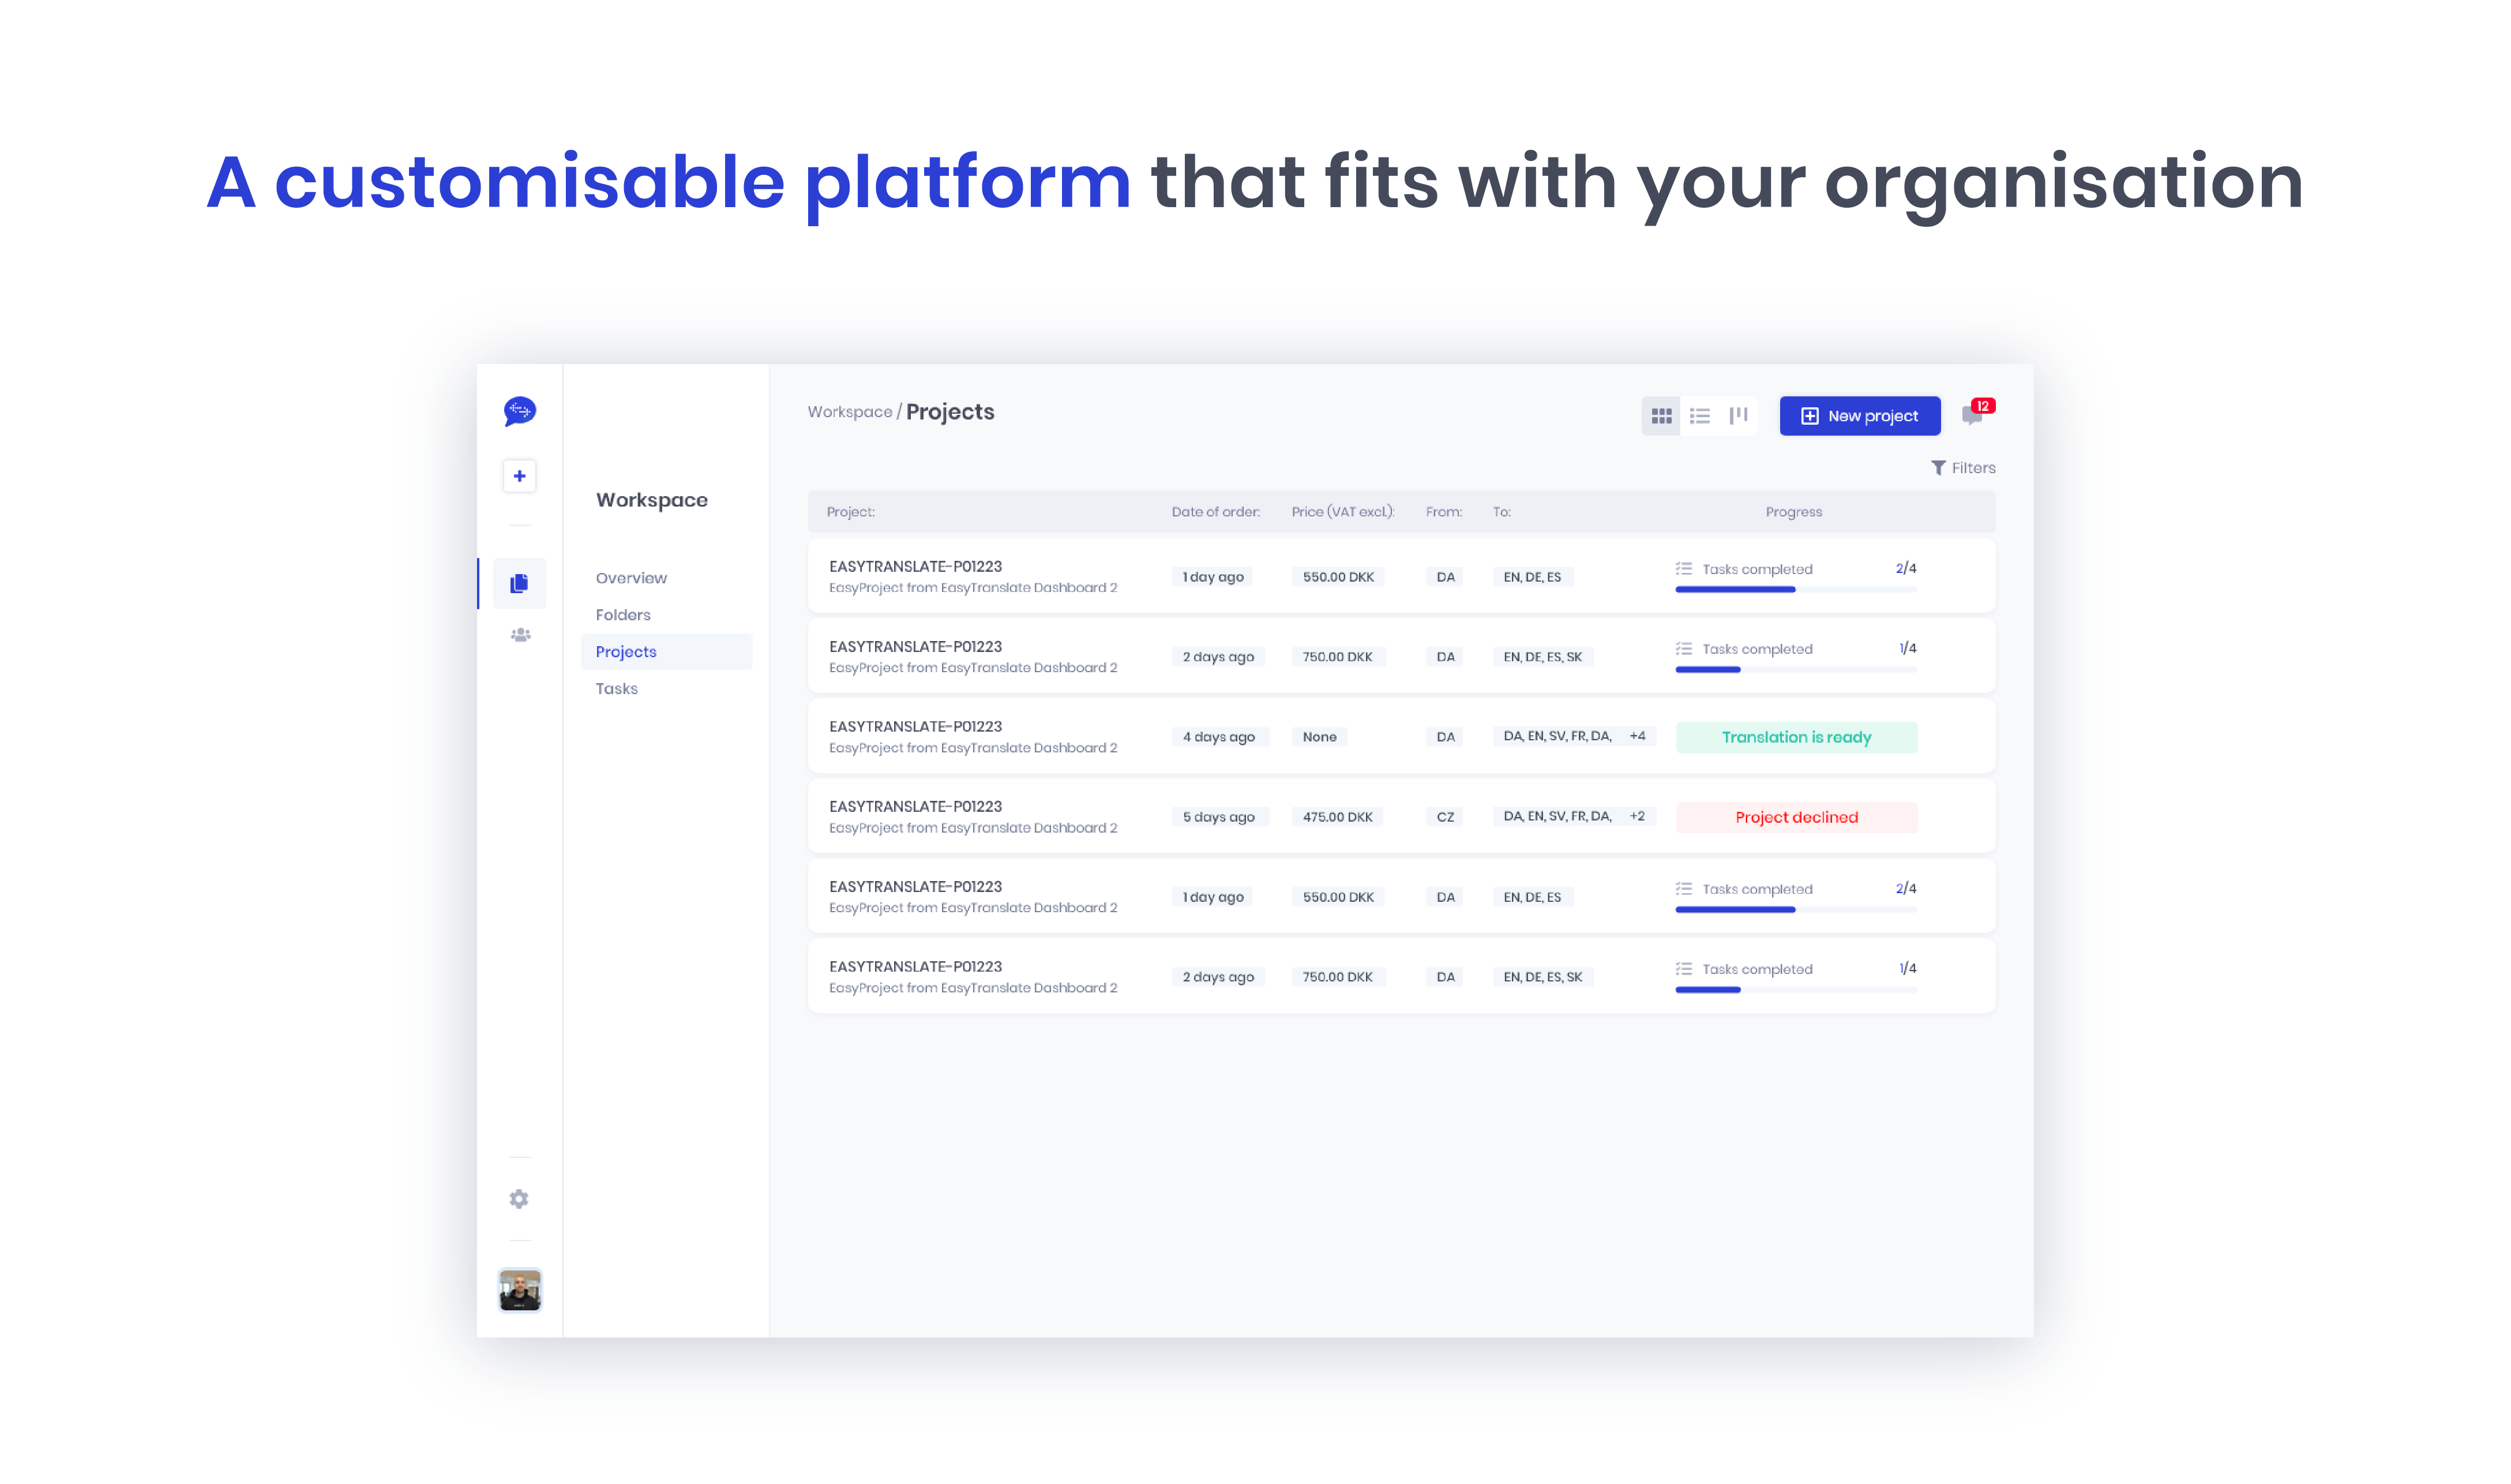Click the Project declined status badge
The width and height of the screenshot is (2511, 1484).
(1796, 817)
